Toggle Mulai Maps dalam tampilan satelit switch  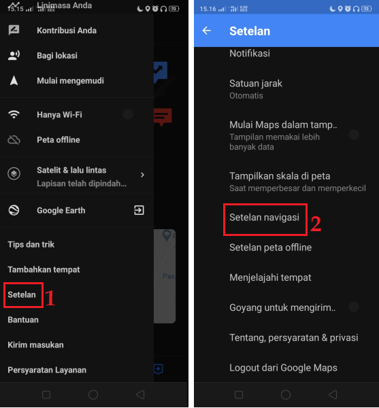point(354,135)
